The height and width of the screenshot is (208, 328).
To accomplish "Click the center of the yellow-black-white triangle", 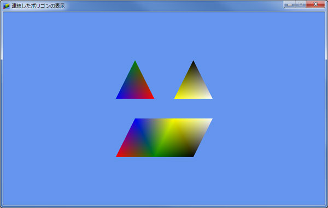I will pos(194,86).
